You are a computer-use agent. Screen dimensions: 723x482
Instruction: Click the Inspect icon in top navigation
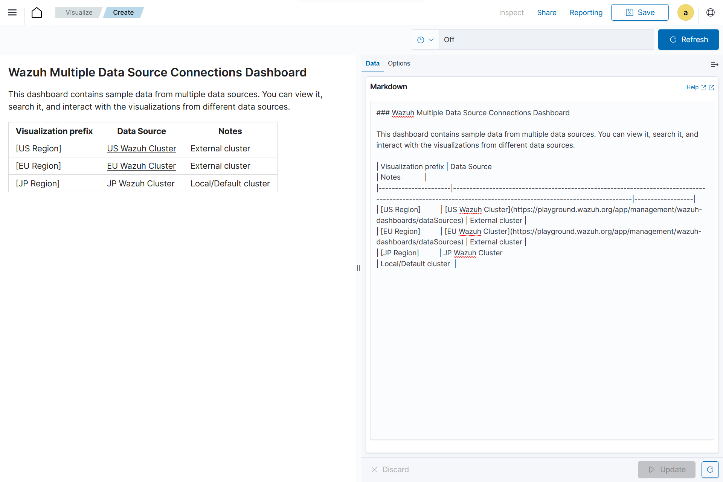[x=511, y=12]
